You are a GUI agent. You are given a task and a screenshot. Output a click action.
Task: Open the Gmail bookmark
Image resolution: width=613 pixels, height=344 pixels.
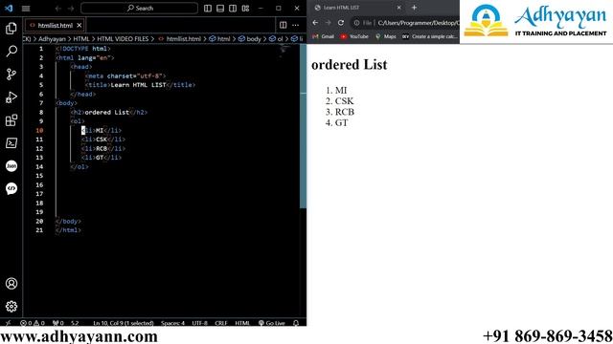tap(324, 36)
